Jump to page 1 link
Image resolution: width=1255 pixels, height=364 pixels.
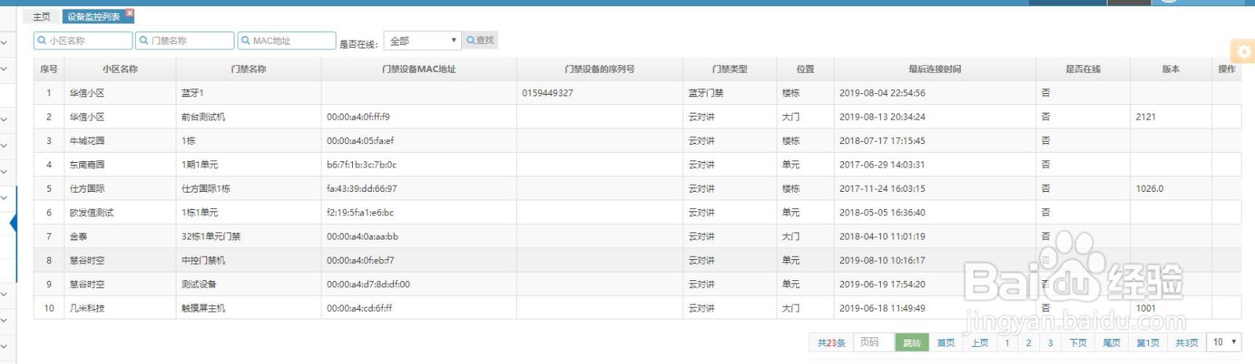coord(1007,343)
